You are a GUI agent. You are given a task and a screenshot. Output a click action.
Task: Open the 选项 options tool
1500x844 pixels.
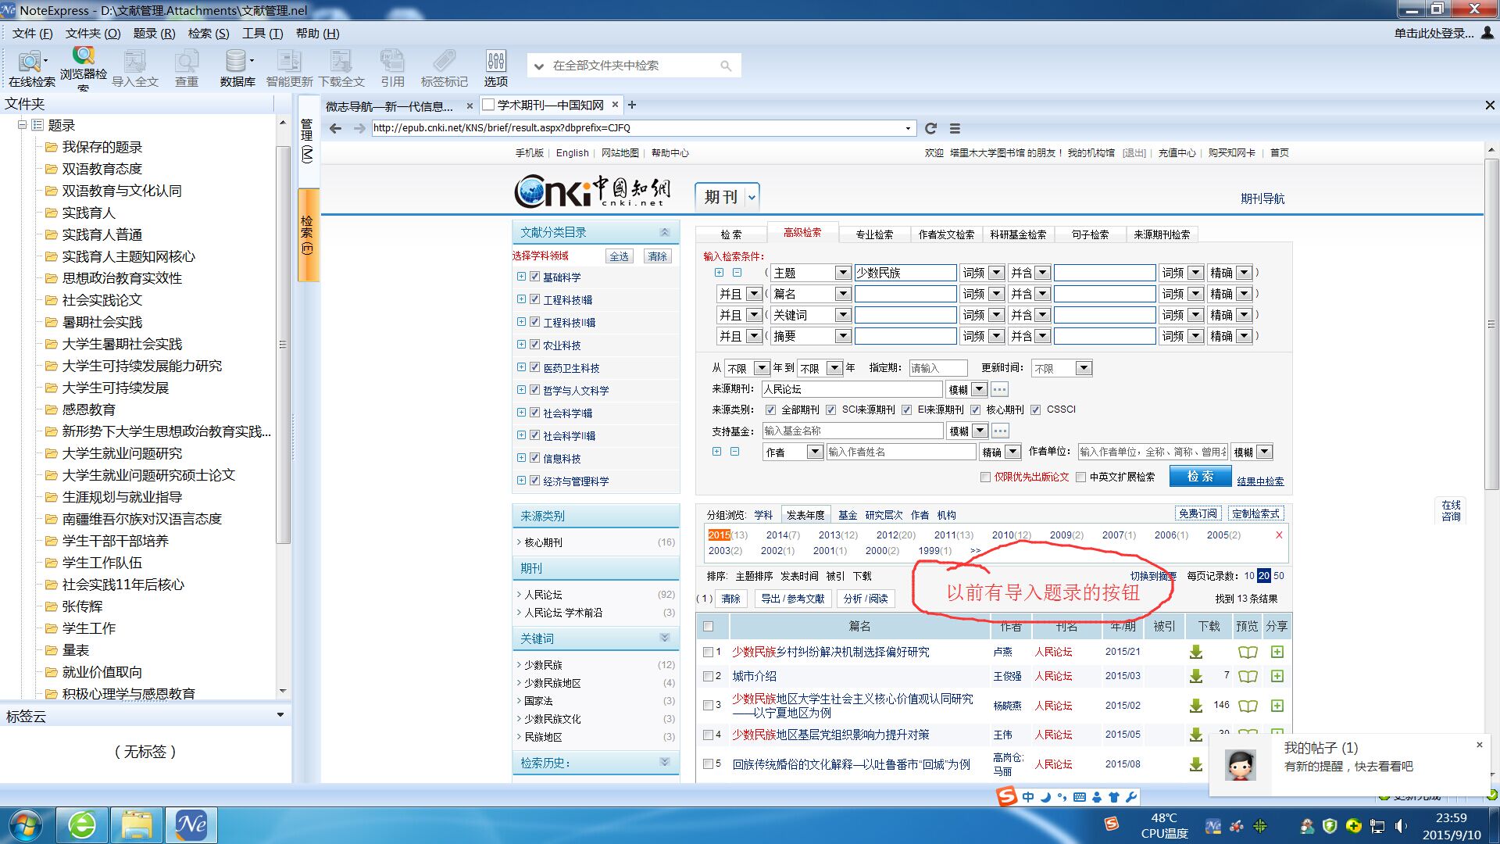point(495,68)
